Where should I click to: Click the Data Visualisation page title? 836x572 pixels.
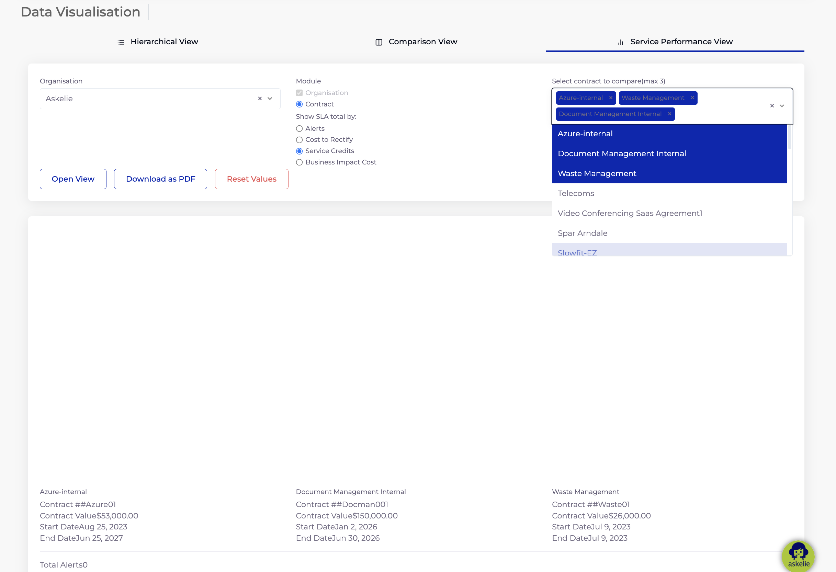coord(81,12)
